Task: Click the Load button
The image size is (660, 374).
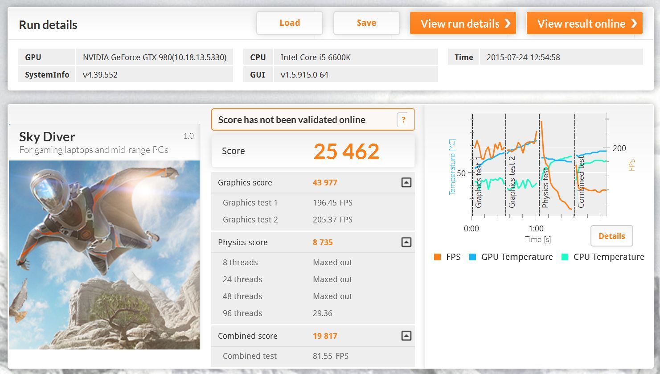Action: click(x=290, y=23)
